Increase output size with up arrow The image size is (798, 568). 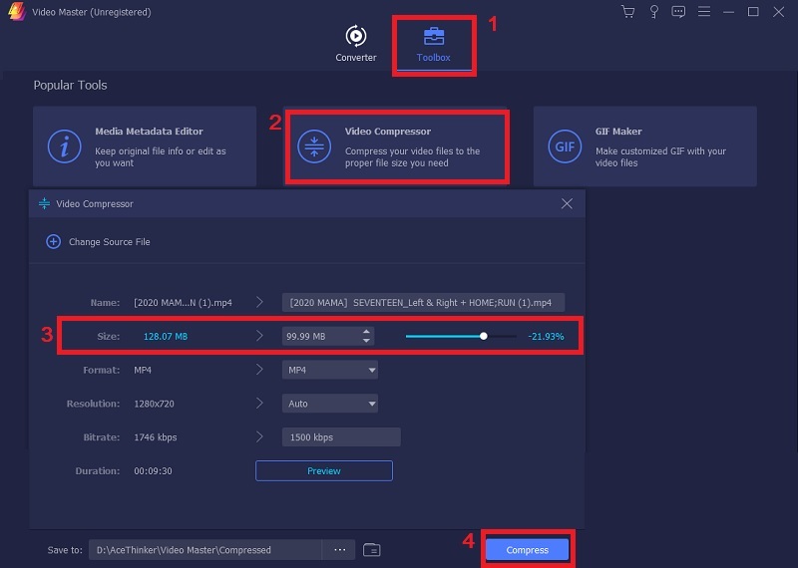(366, 332)
